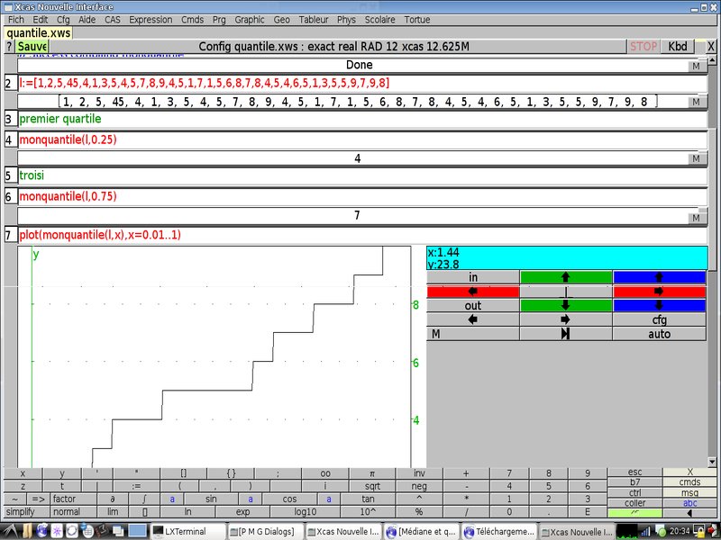Click the blue up arrow button
The image size is (721, 540).
pos(658,277)
